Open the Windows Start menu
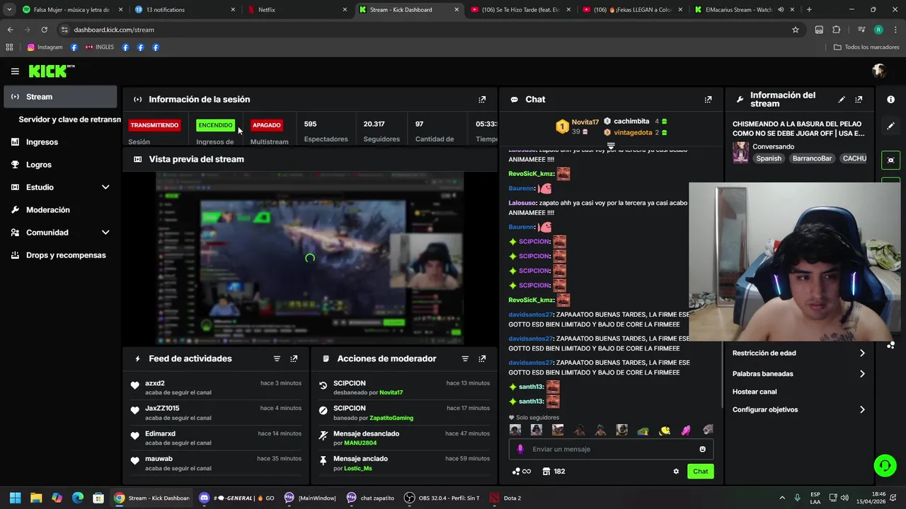 coord(15,498)
